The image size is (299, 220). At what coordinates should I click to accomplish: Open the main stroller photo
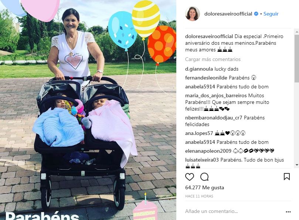88,110
